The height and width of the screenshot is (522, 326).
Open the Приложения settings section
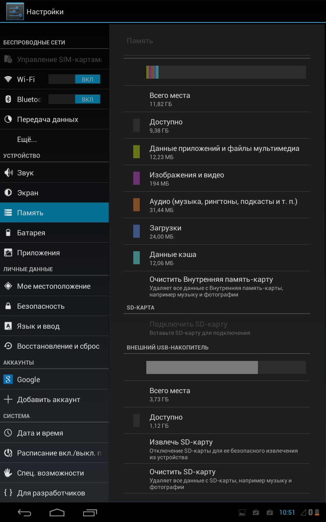click(38, 253)
